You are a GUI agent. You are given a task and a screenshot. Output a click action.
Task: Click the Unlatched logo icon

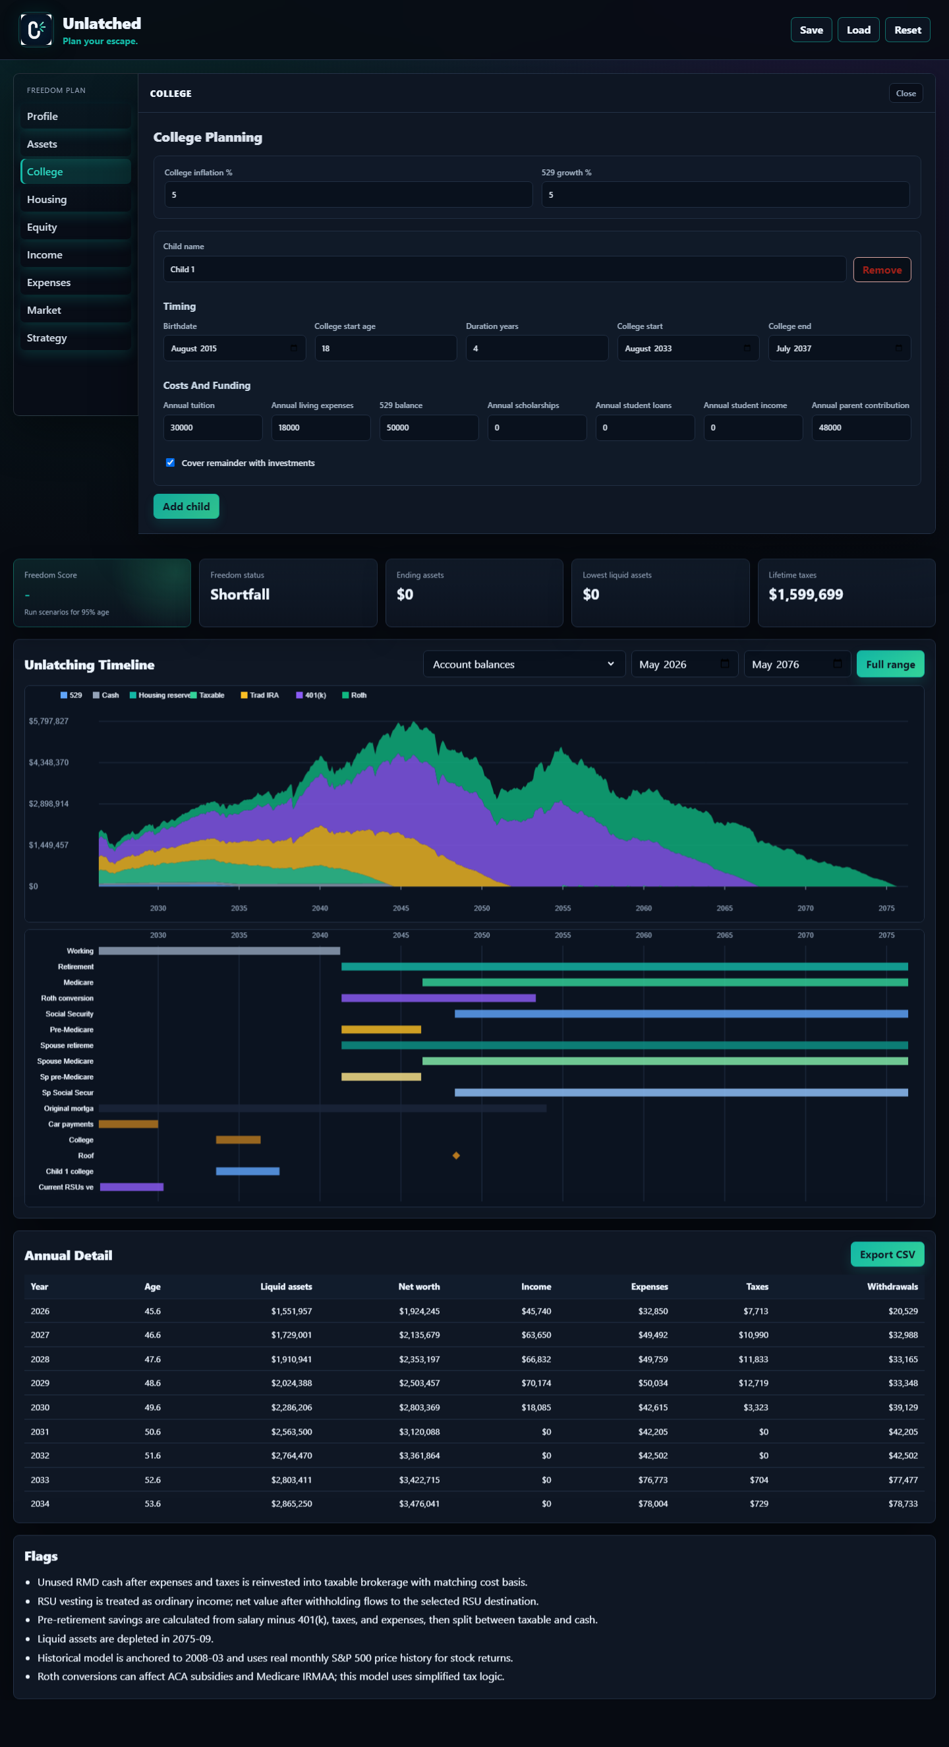[x=35, y=30]
